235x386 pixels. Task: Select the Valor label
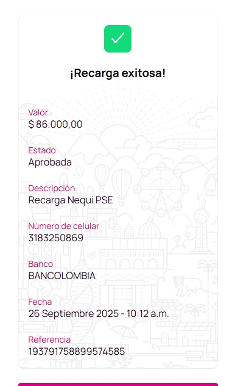38,112
